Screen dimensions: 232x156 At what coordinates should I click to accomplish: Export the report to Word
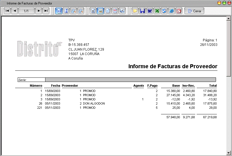point(150,11)
